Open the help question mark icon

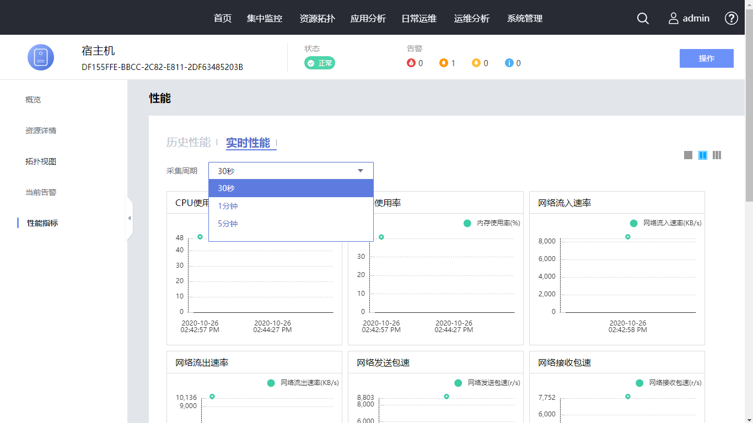(731, 18)
